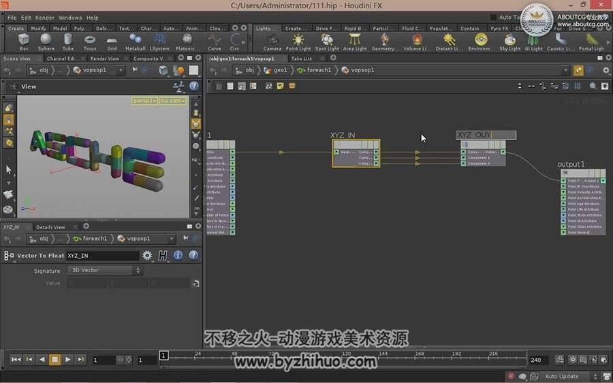
Task: Open the persp1 viewport camera menu
Action: click(x=144, y=101)
